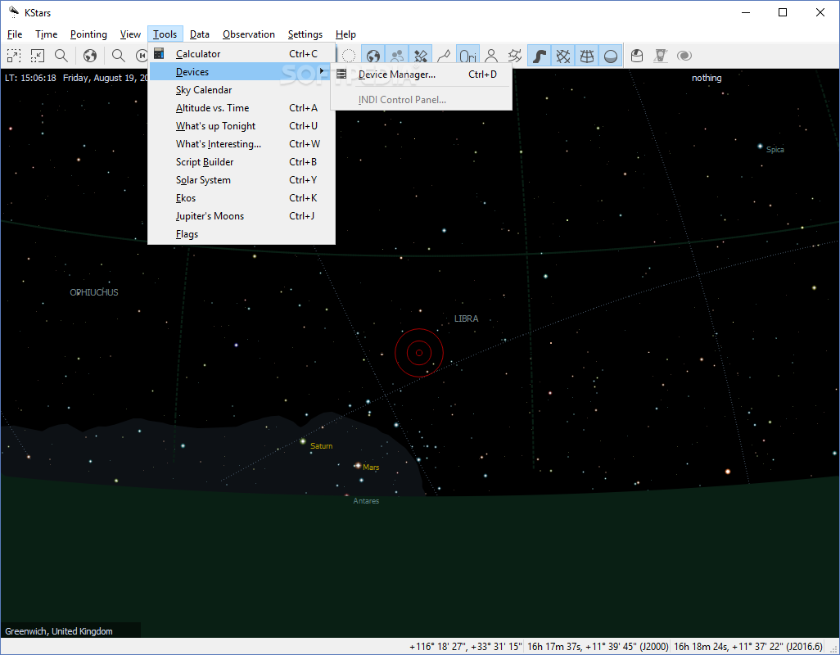Open Device Manager... submenu item
The height and width of the screenshot is (655, 840).
(421, 75)
